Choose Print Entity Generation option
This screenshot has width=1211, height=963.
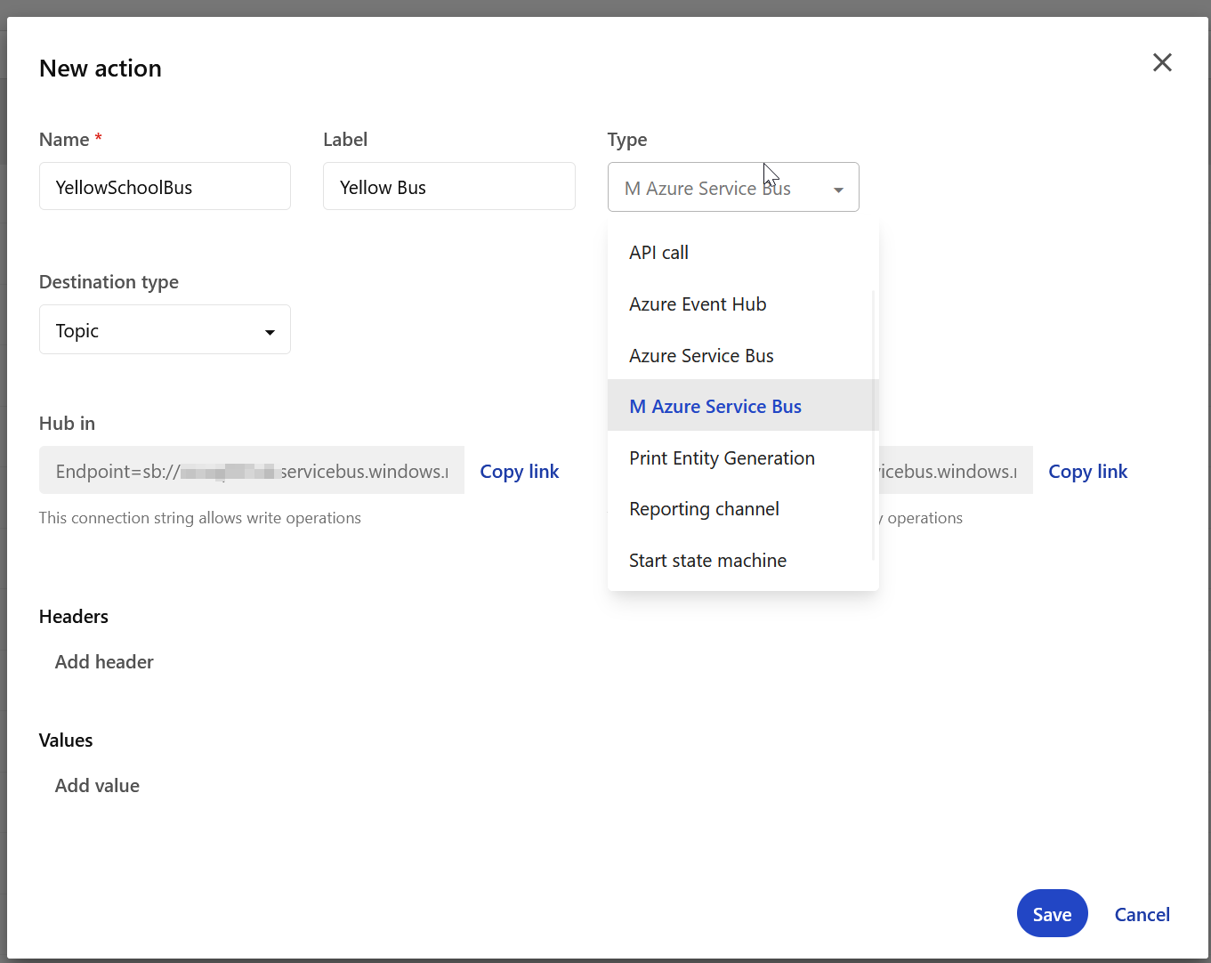(722, 458)
